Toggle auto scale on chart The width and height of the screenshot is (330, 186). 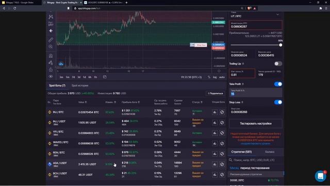pyautogui.click(x=222, y=77)
